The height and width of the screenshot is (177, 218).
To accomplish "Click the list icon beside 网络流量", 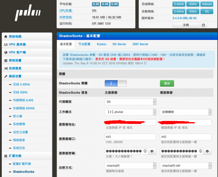I will click(x=6, y=61).
